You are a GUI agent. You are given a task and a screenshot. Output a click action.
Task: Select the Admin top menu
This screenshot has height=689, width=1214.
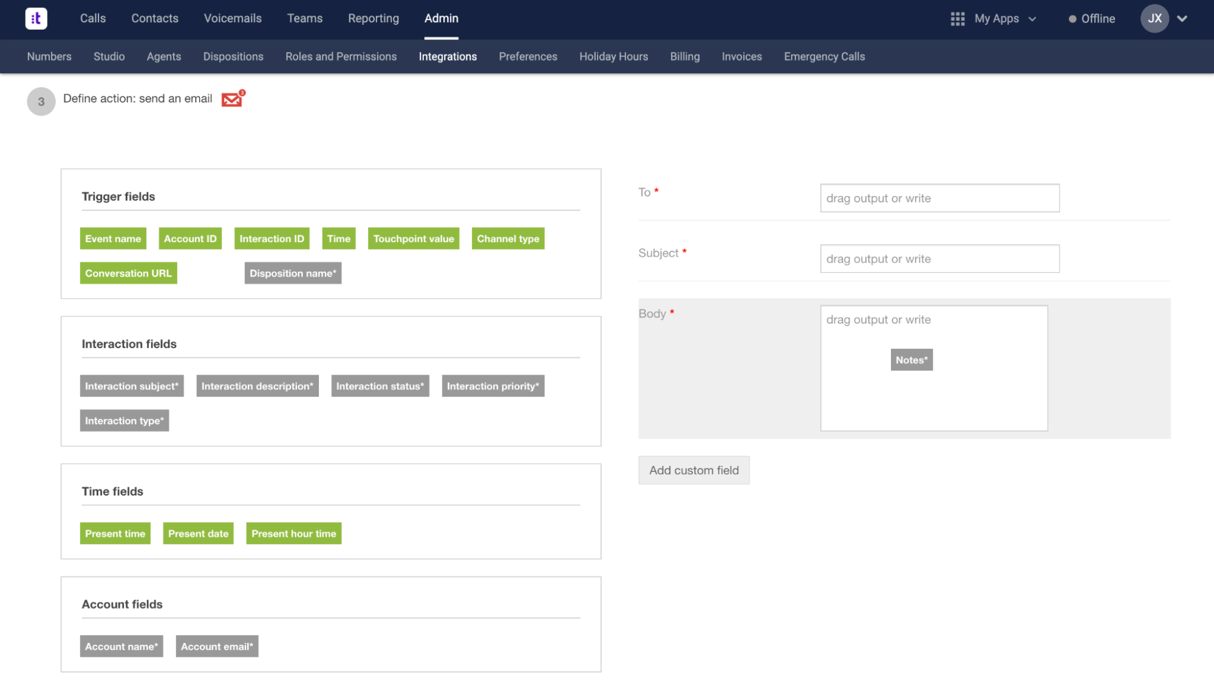[442, 19]
